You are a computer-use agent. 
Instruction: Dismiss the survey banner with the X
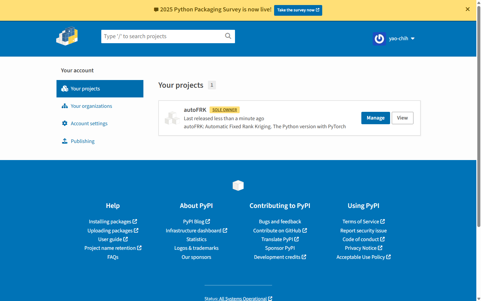[x=468, y=9]
